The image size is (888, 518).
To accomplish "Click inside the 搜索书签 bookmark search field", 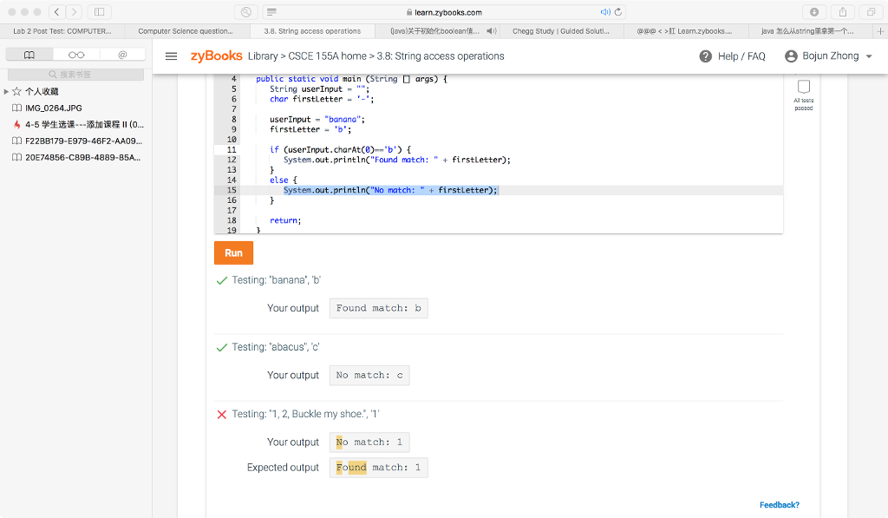I will pos(74,74).
